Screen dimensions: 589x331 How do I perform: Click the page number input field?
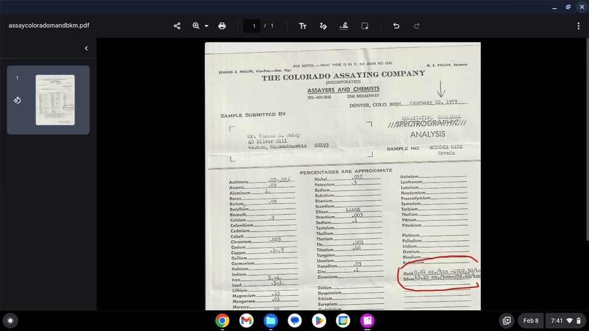click(x=251, y=26)
